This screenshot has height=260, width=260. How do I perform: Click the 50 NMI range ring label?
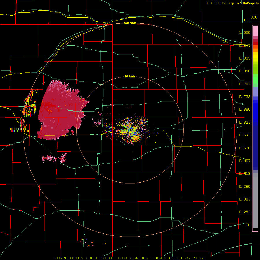point(130,76)
